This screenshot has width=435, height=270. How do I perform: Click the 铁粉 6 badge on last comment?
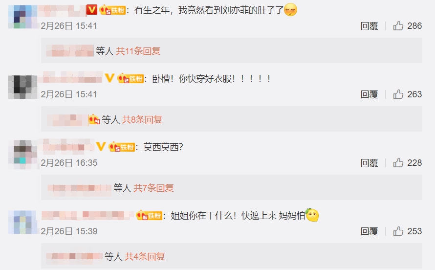[149, 215]
